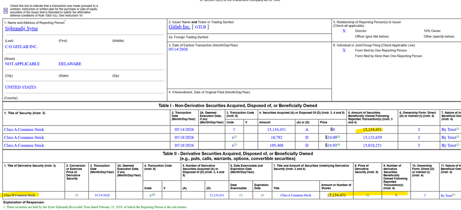
Task: Click the GTLB ticker symbol link
Action: [x=201, y=27]
